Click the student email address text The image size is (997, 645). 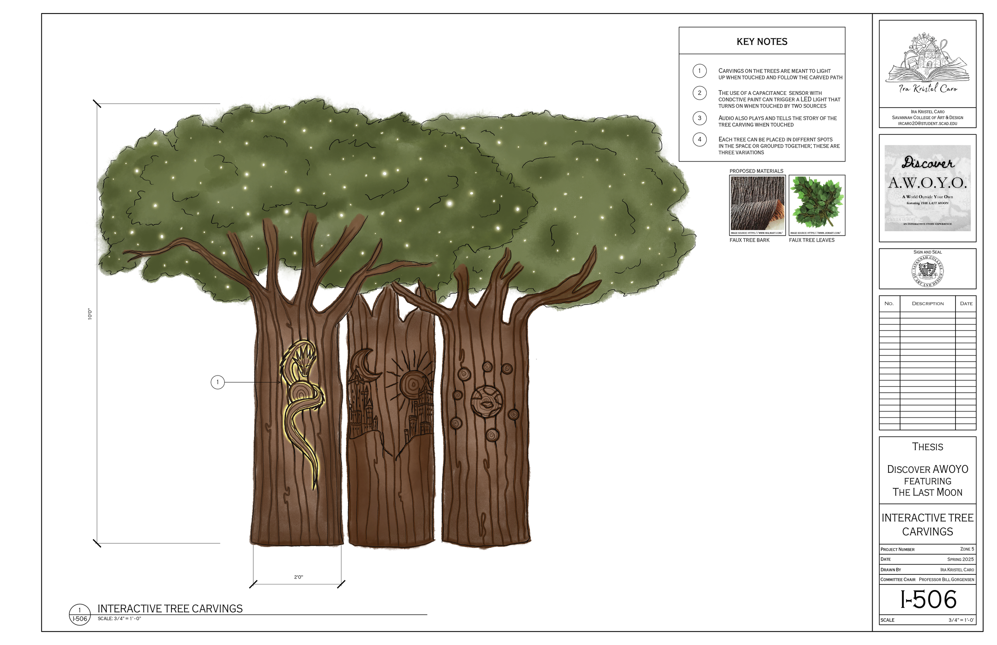click(x=928, y=124)
